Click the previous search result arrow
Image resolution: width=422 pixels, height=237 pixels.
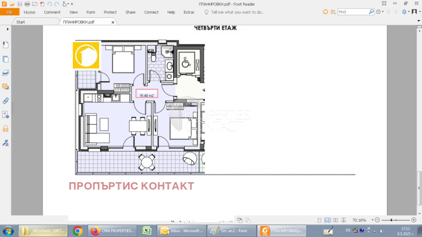(388, 12)
